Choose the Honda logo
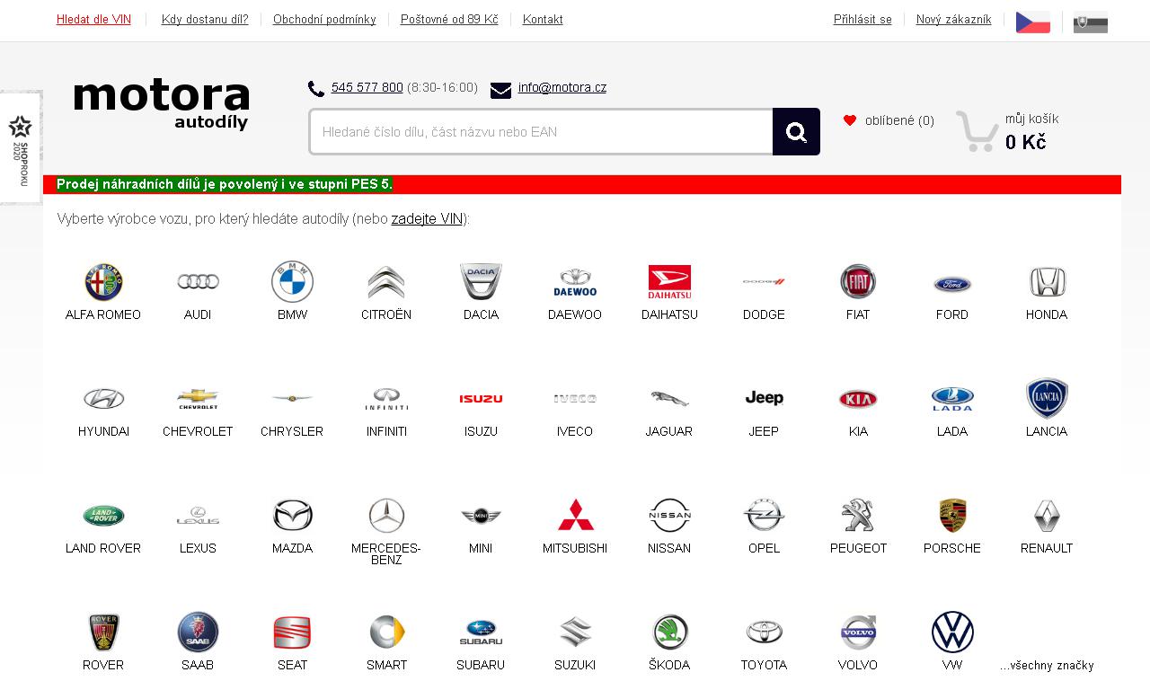This screenshot has width=1150, height=690. tap(1047, 282)
